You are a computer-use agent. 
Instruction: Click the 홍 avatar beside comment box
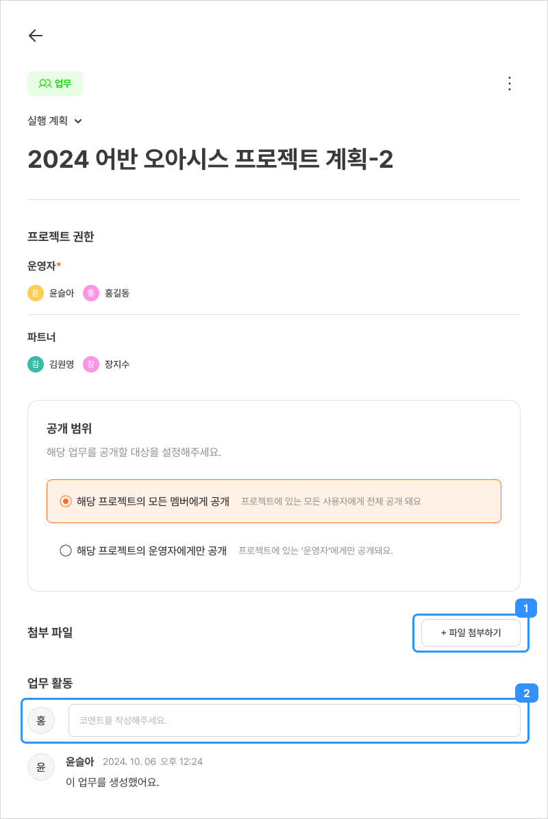(41, 720)
